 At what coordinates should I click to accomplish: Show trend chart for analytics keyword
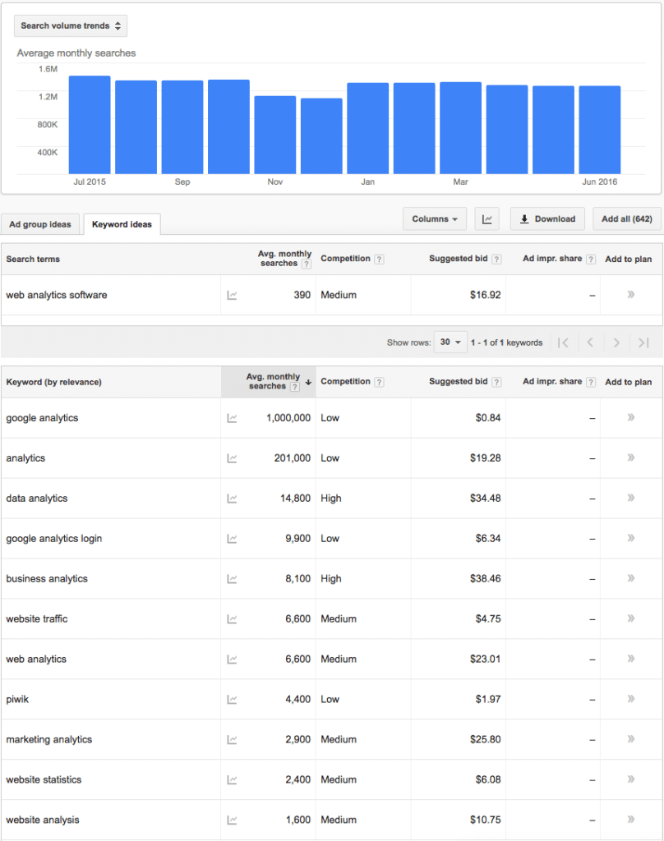[232, 458]
